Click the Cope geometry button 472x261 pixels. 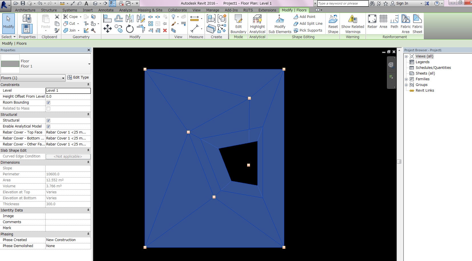70,17
